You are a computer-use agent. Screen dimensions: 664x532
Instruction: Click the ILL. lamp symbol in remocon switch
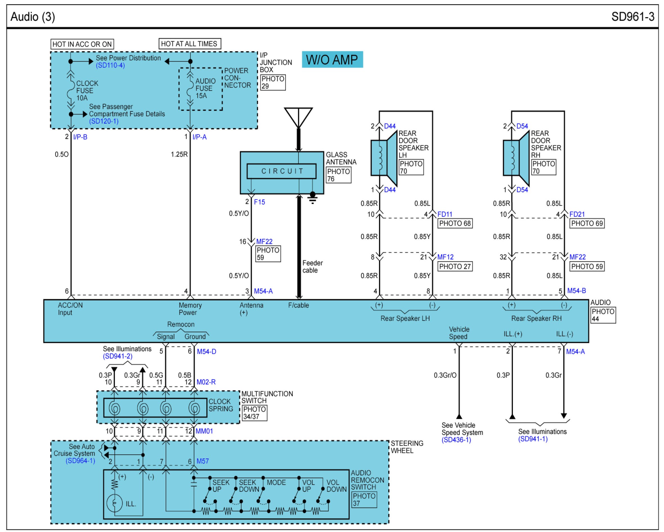115,503
